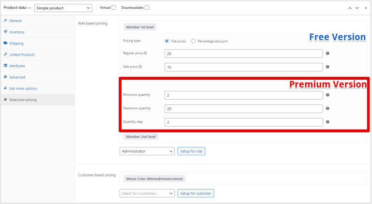Open the General product tab
This screenshot has height=204, width=372.
click(38, 21)
